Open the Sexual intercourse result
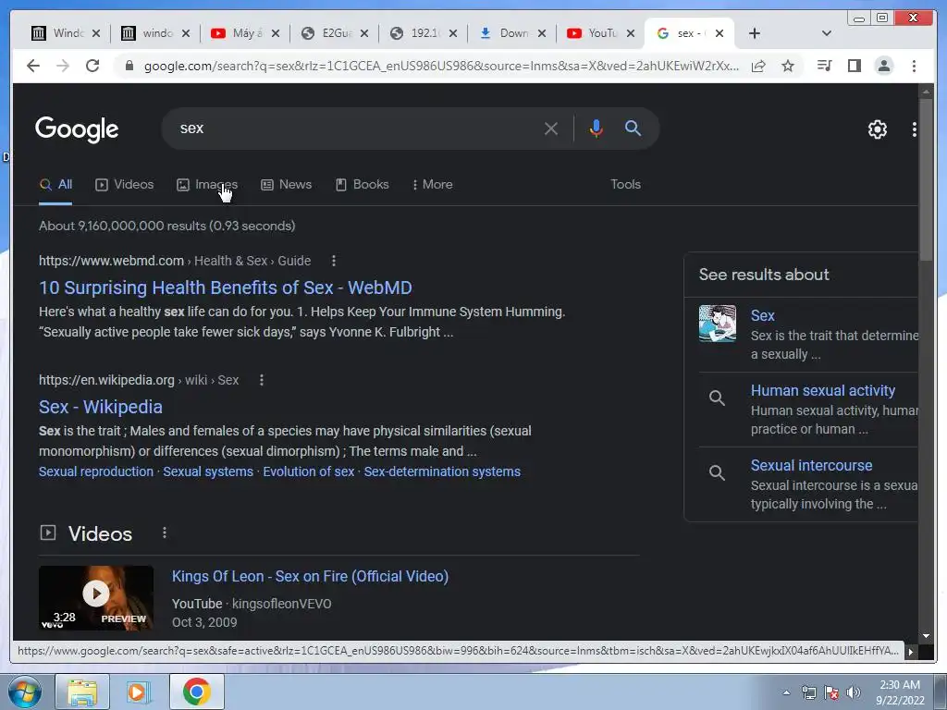 (x=811, y=466)
